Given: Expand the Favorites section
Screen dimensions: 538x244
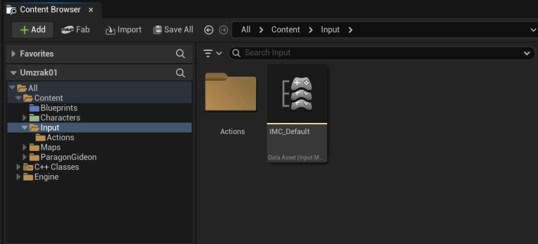Looking at the screenshot, I should (13, 54).
